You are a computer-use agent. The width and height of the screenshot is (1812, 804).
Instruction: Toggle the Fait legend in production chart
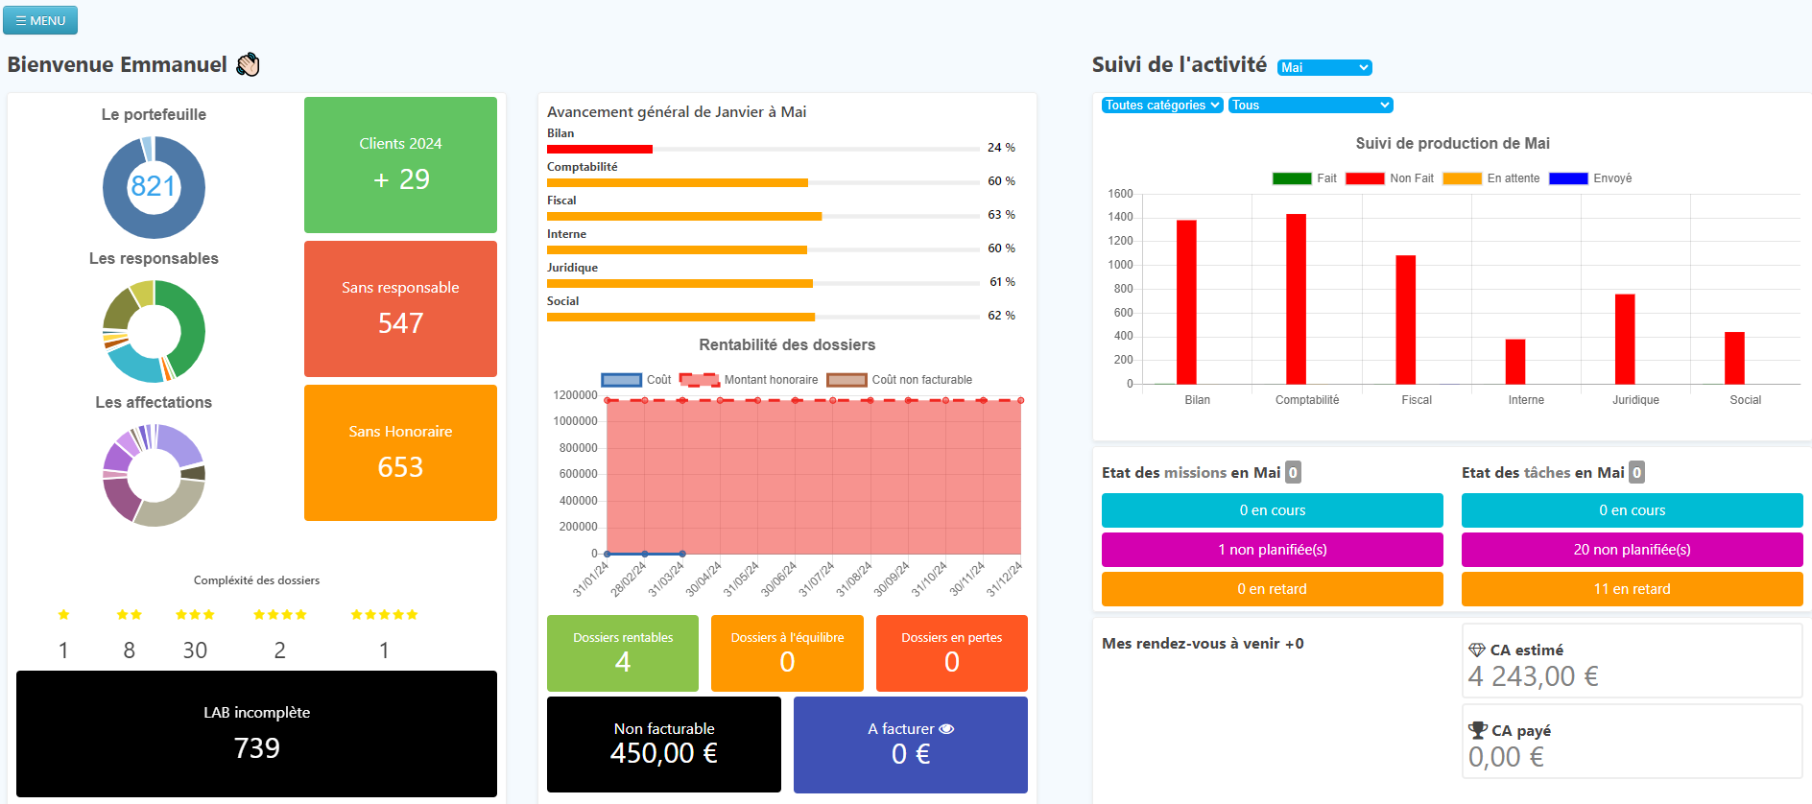(1304, 178)
